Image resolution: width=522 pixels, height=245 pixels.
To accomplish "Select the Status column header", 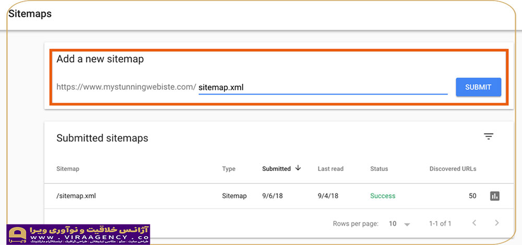I will pyautogui.click(x=379, y=169).
